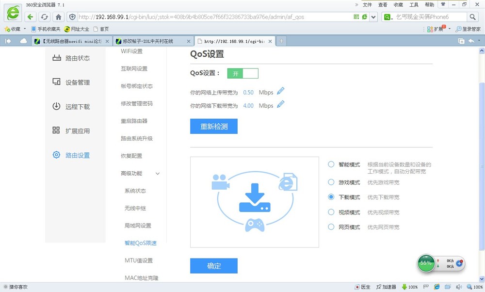
Task: Click the scrollbar down arrow
Action: click(x=482, y=279)
